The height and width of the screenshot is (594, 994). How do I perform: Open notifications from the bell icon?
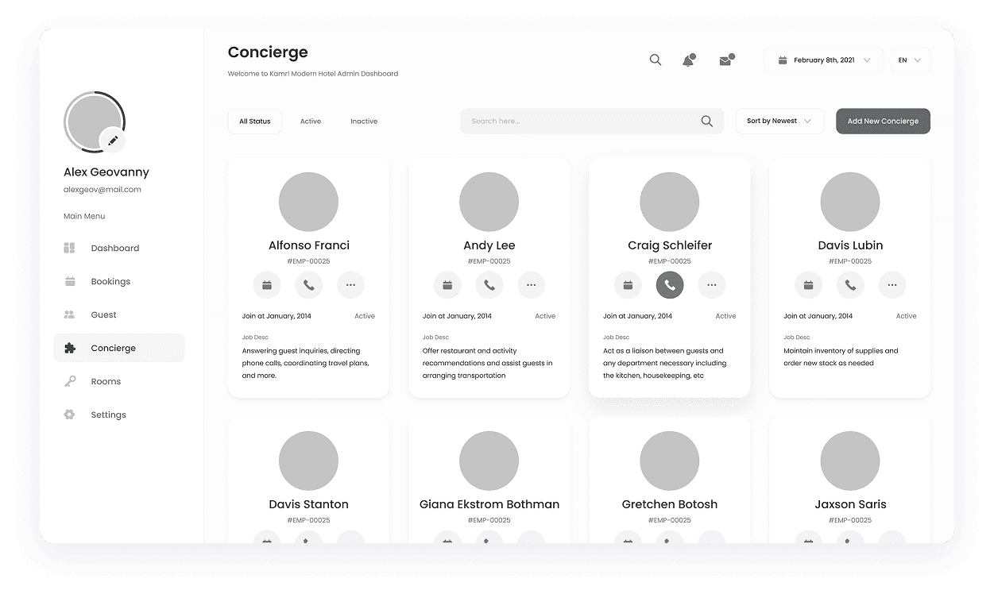coord(688,60)
